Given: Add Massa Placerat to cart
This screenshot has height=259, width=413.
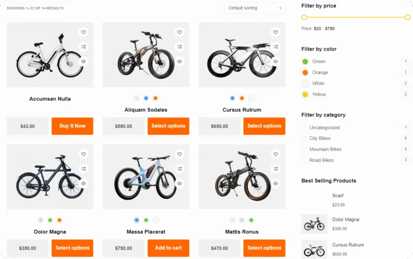Looking at the screenshot, I should pos(168,248).
